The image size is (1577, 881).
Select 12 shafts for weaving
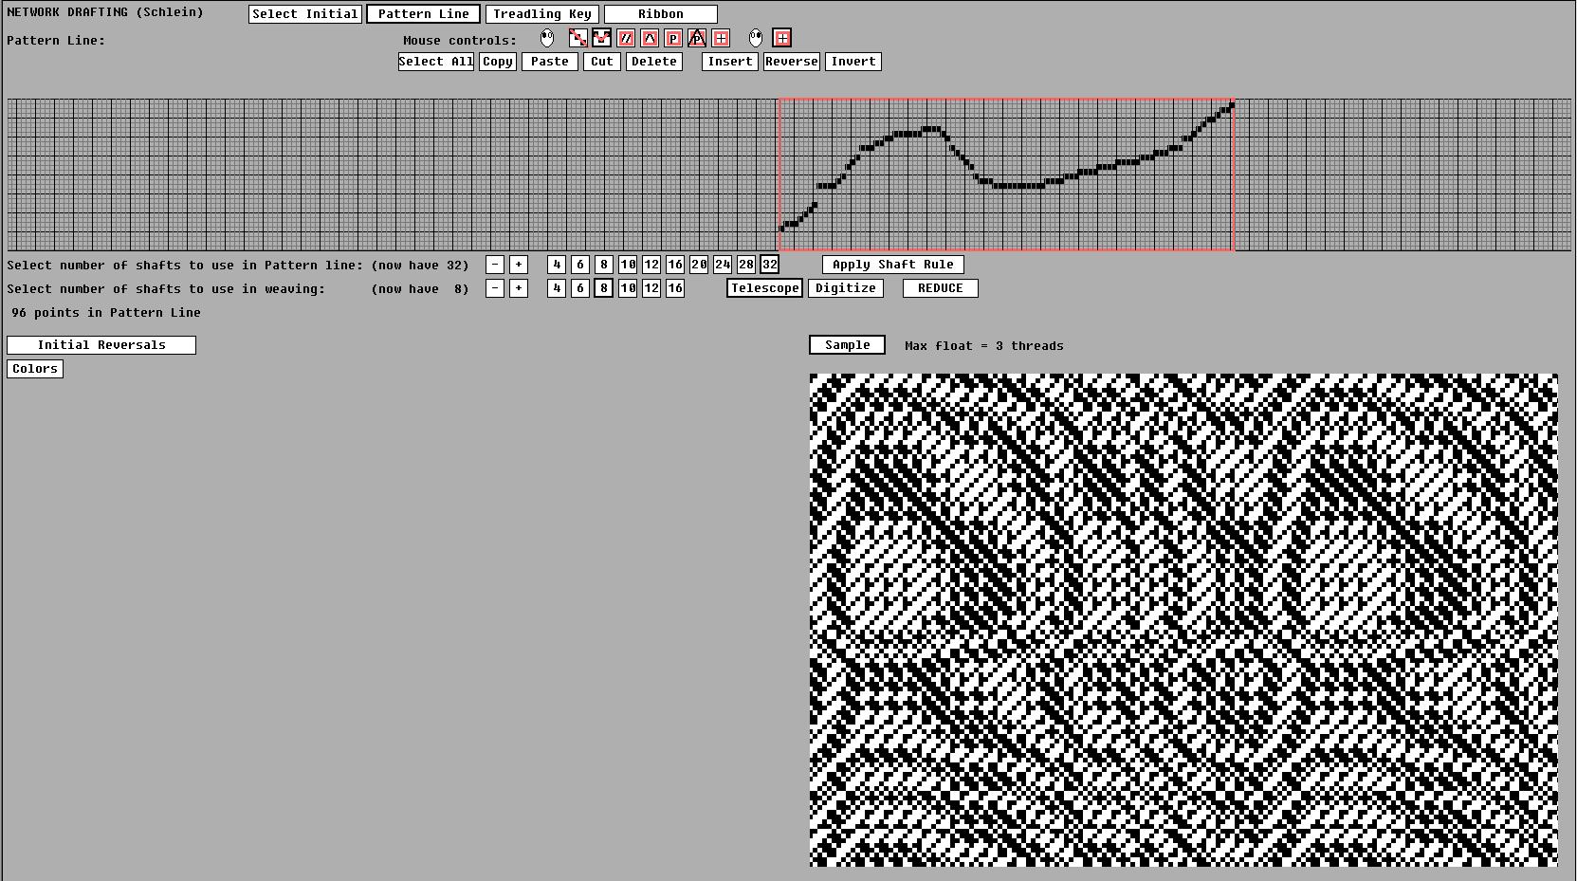[651, 288]
